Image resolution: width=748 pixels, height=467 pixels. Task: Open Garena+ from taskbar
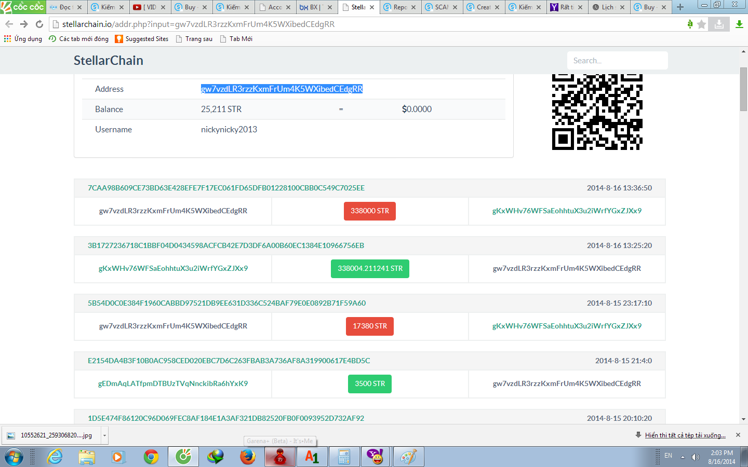pos(280,457)
